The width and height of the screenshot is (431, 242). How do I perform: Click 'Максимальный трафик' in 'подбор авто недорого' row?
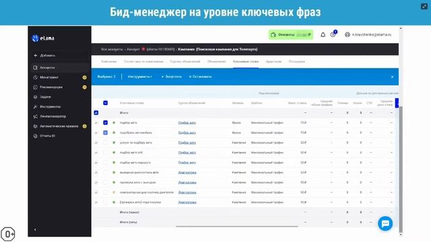pos(267,163)
